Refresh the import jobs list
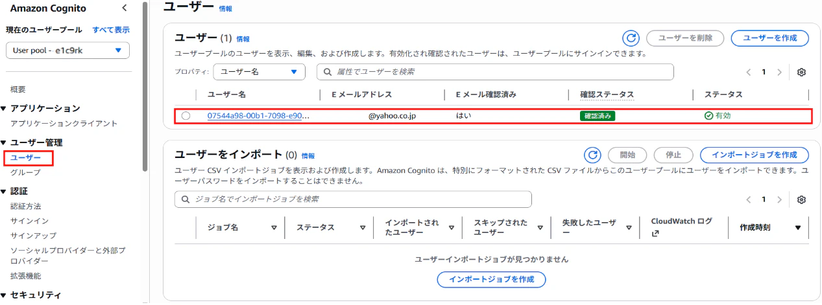The width and height of the screenshot is (822, 305). click(592, 155)
